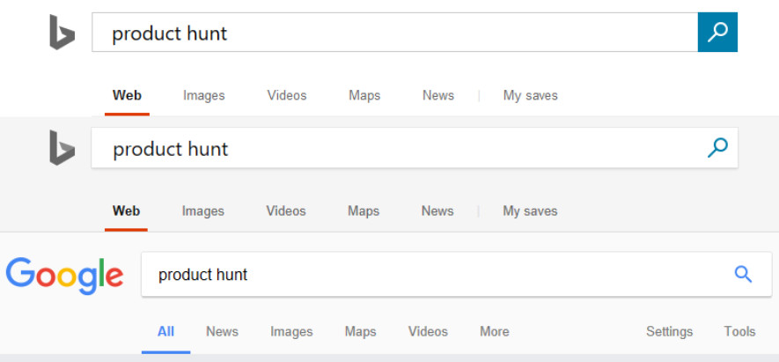
Task: Select Videos tab in the top Bing bar
Action: [x=286, y=95]
